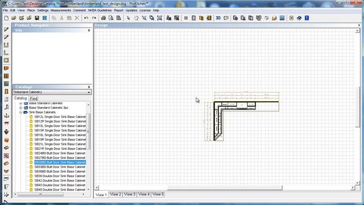Close the Design view panel
The image size is (364, 205).
pyautogui.click(x=359, y=25)
